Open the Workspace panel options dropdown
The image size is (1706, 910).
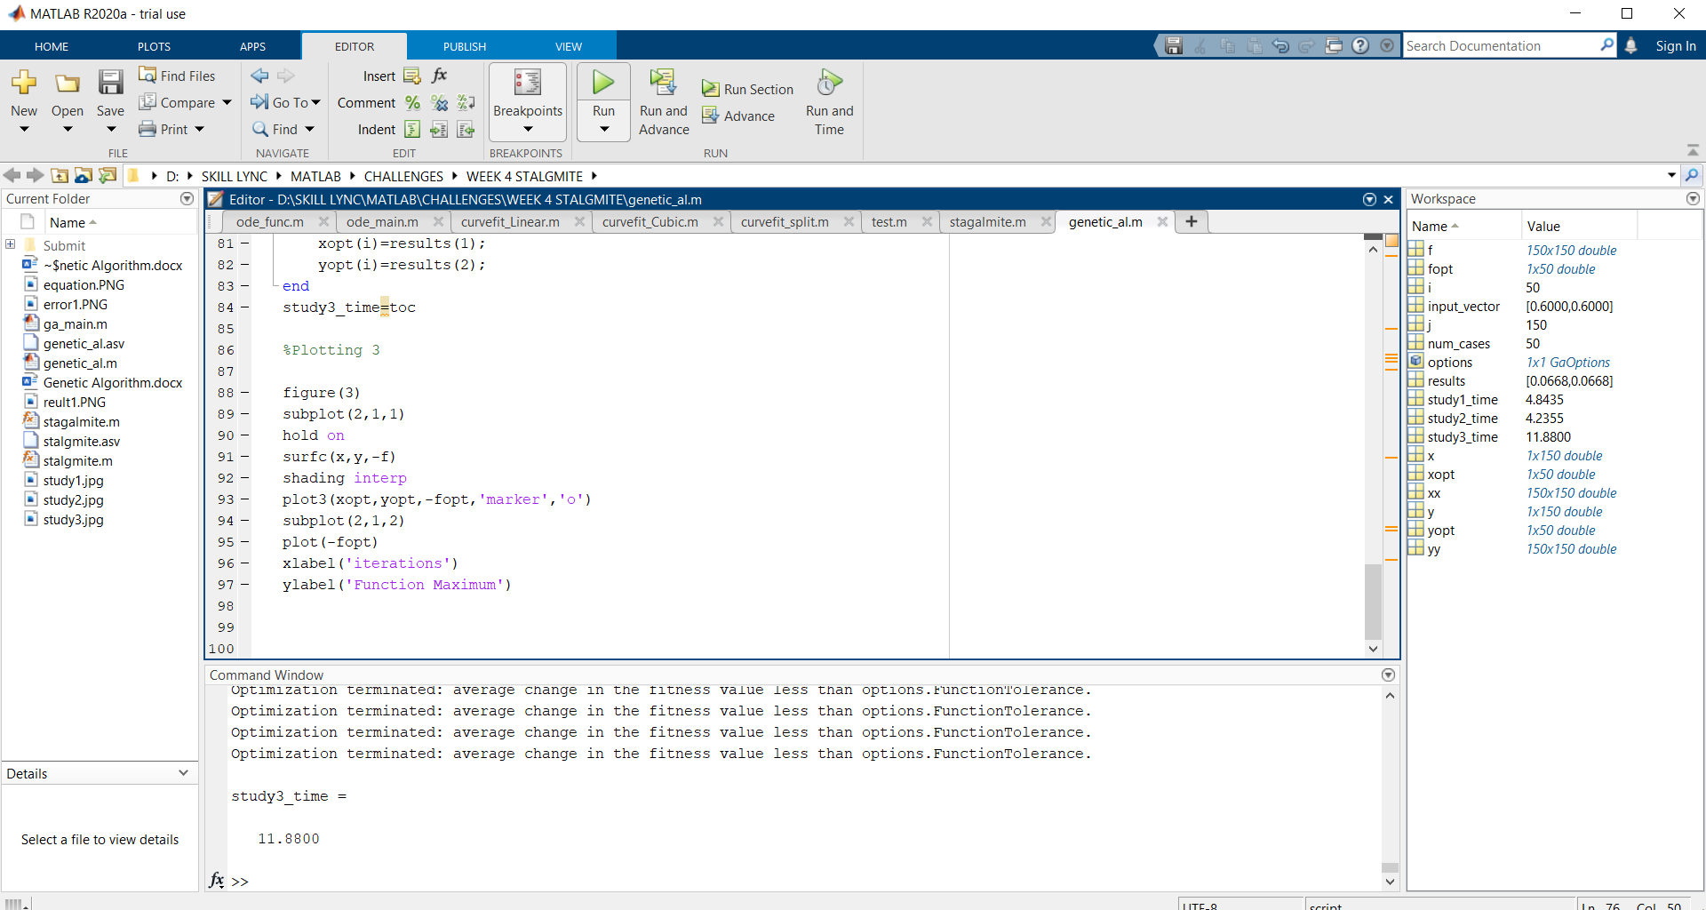(1693, 198)
